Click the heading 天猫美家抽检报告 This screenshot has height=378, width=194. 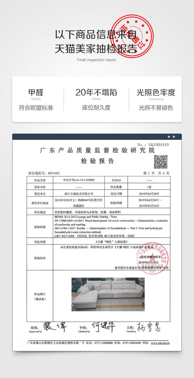(x=96, y=49)
